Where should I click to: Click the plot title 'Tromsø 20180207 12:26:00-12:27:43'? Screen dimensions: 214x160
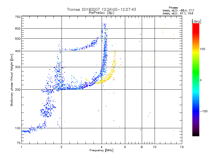[101, 9]
